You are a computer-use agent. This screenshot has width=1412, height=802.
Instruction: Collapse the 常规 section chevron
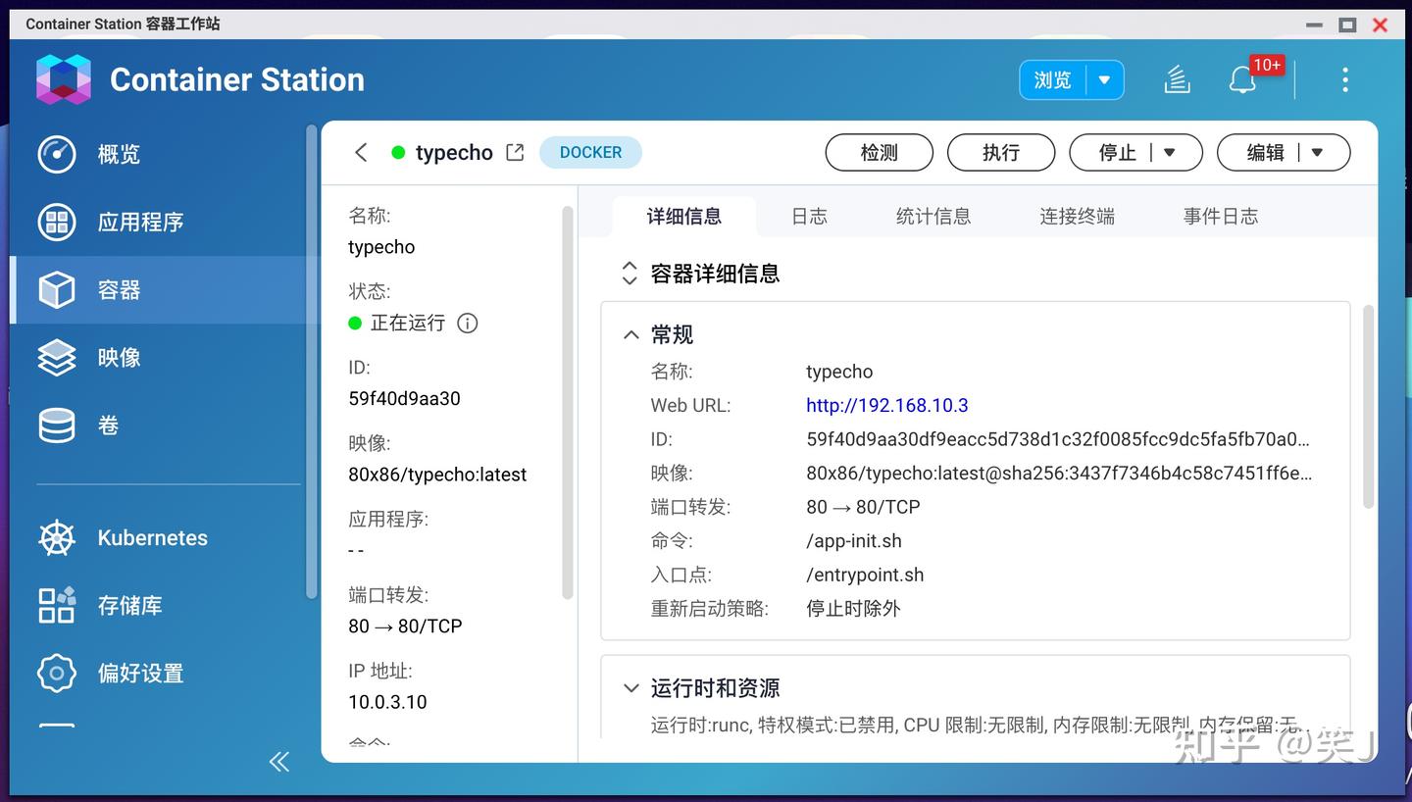(630, 333)
